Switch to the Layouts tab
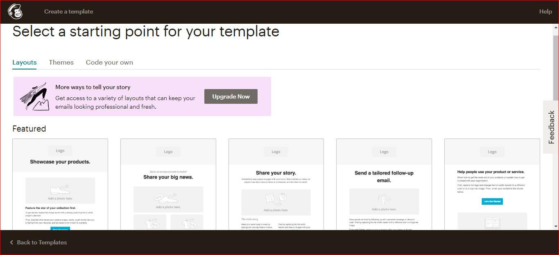The height and width of the screenshot is (255, 559). click(25, 63)
